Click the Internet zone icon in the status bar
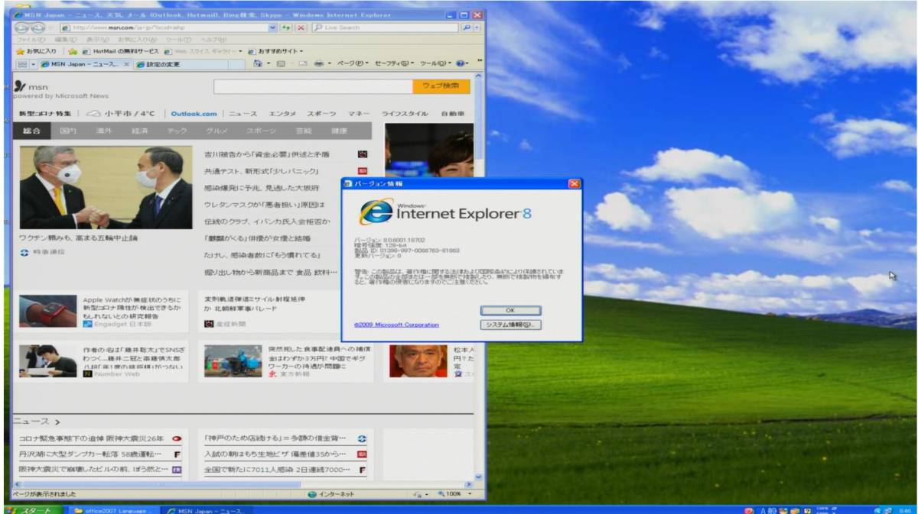918x514 pixels. tap(311, 494)
